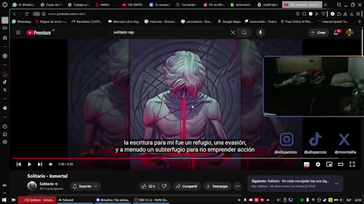The width and height of the screenshot is (364, 204).
Task: Show more bookmarks chevron
Action: (x=359, y=22)
